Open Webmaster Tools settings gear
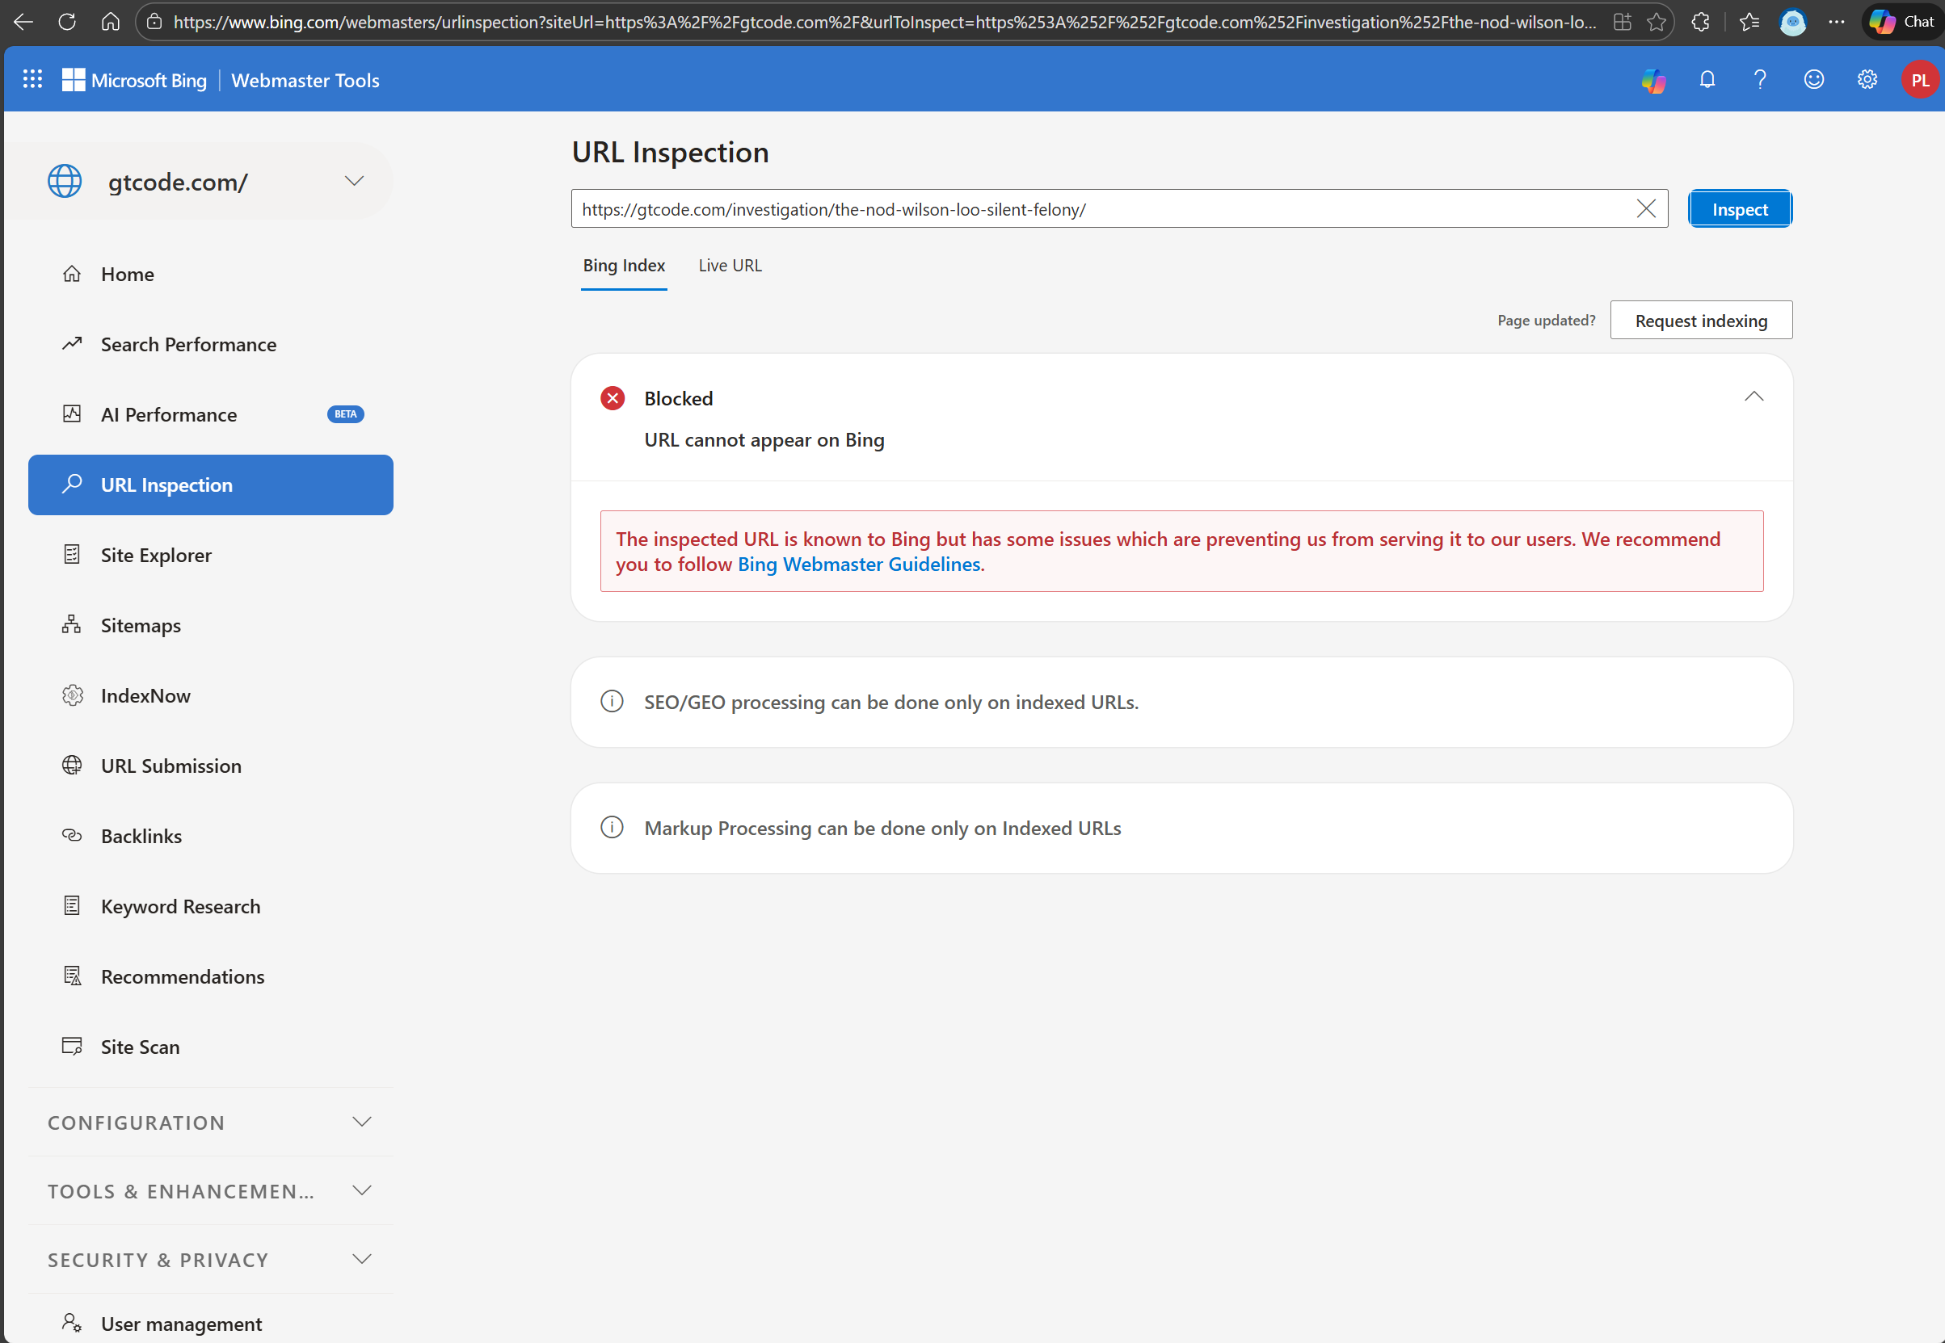 1867,80
